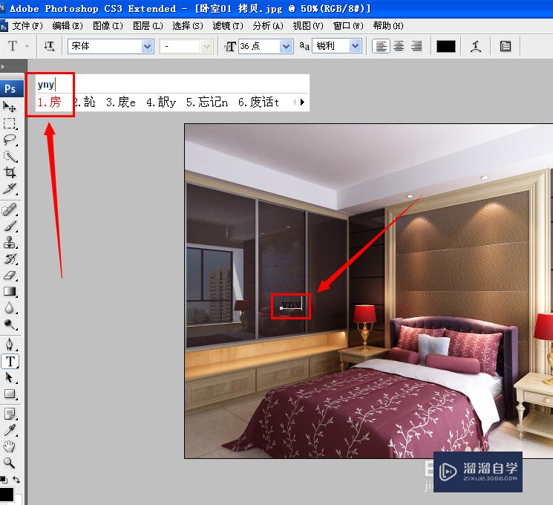Select the Dodge tool

[x=9, y=325]
